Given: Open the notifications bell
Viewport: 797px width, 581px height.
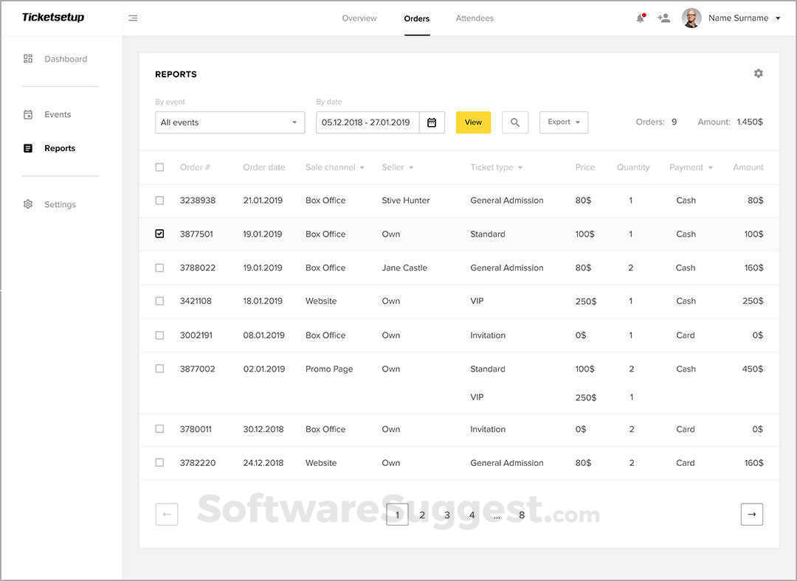Looking at the screenshot, I should click(641, 18).
